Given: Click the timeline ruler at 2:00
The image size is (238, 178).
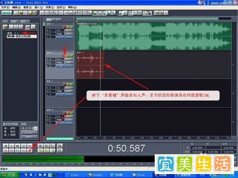Looking at the screenshot, I should [132, 138].
